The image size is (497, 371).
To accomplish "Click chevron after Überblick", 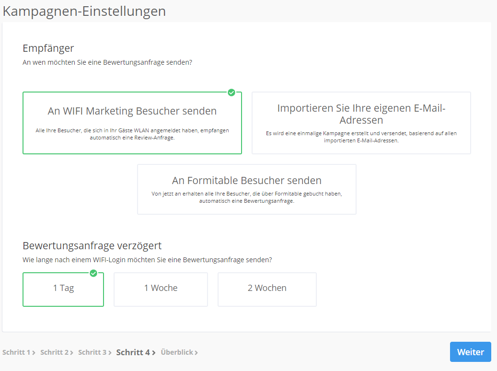I will coord(196,353).
